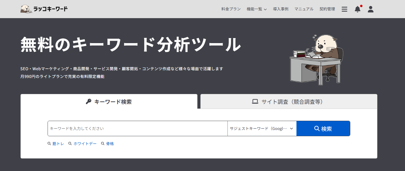Open the 料金プラン menu item
The height and width of the screenshot is (171, 405).
pyautogui.click(x=231, y=9)
